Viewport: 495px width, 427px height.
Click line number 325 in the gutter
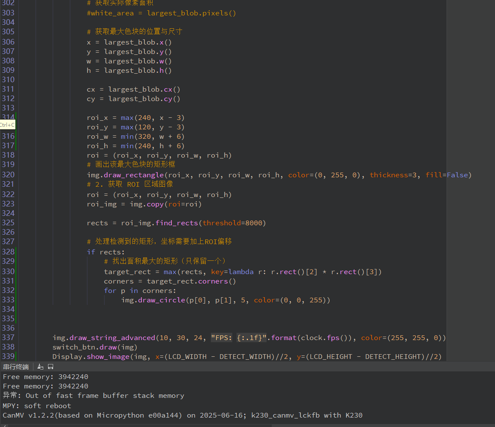click(x=8, y=223)
